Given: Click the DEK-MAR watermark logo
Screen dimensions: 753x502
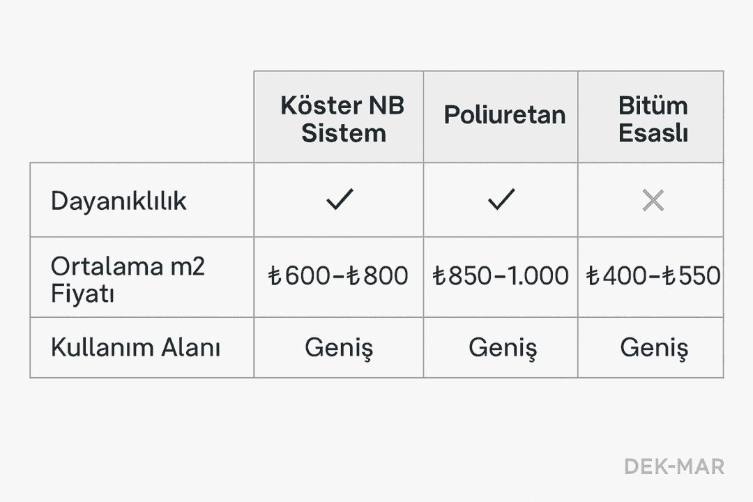Looking at the screenshot, I should pos(674,466).
